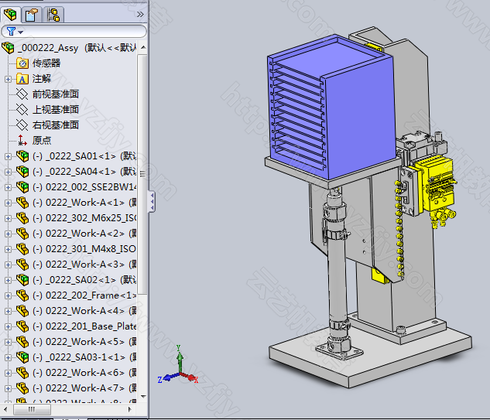Viewport: 490px width, 420px height.
Task: Click the vertical tree scrollbar thumb
Action: (x=142, y=174)
